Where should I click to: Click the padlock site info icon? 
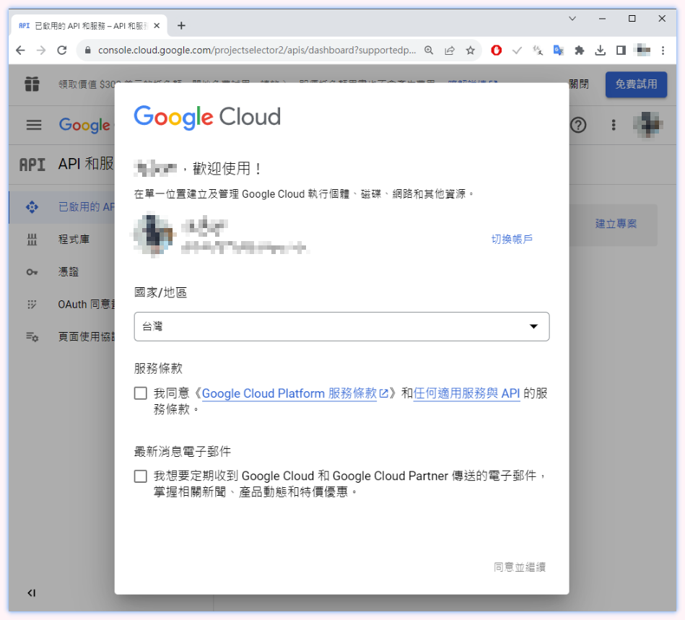[x=88, y=51]
